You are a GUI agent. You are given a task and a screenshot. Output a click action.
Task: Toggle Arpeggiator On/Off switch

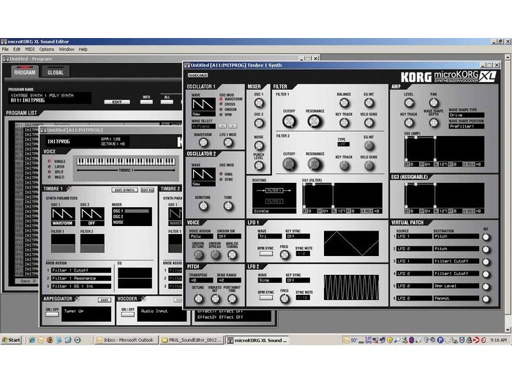click(52, 315)
